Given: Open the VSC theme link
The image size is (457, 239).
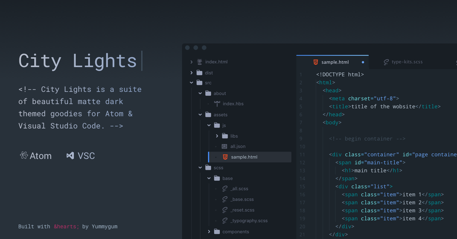Looking at the screenshot, I should coord(80,156).
